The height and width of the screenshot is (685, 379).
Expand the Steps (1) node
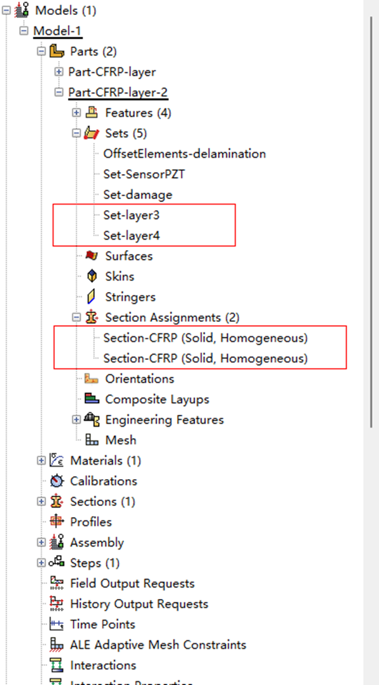42,563
